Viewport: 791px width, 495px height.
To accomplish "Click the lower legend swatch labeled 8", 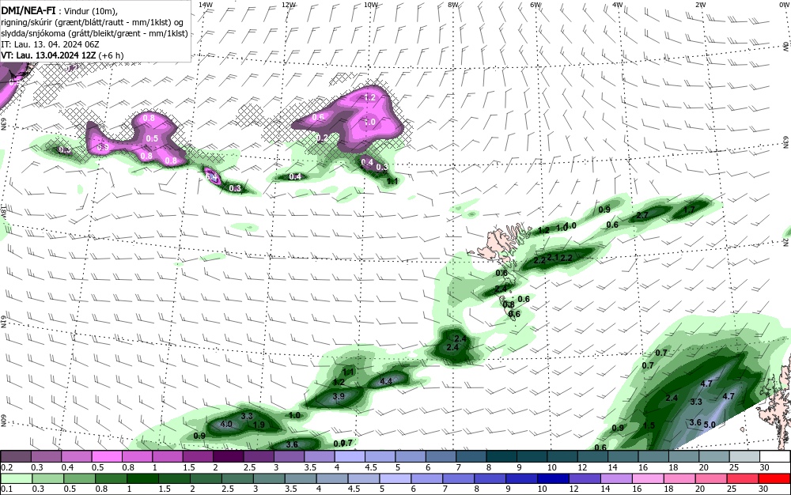I will [x=490, y=478].
